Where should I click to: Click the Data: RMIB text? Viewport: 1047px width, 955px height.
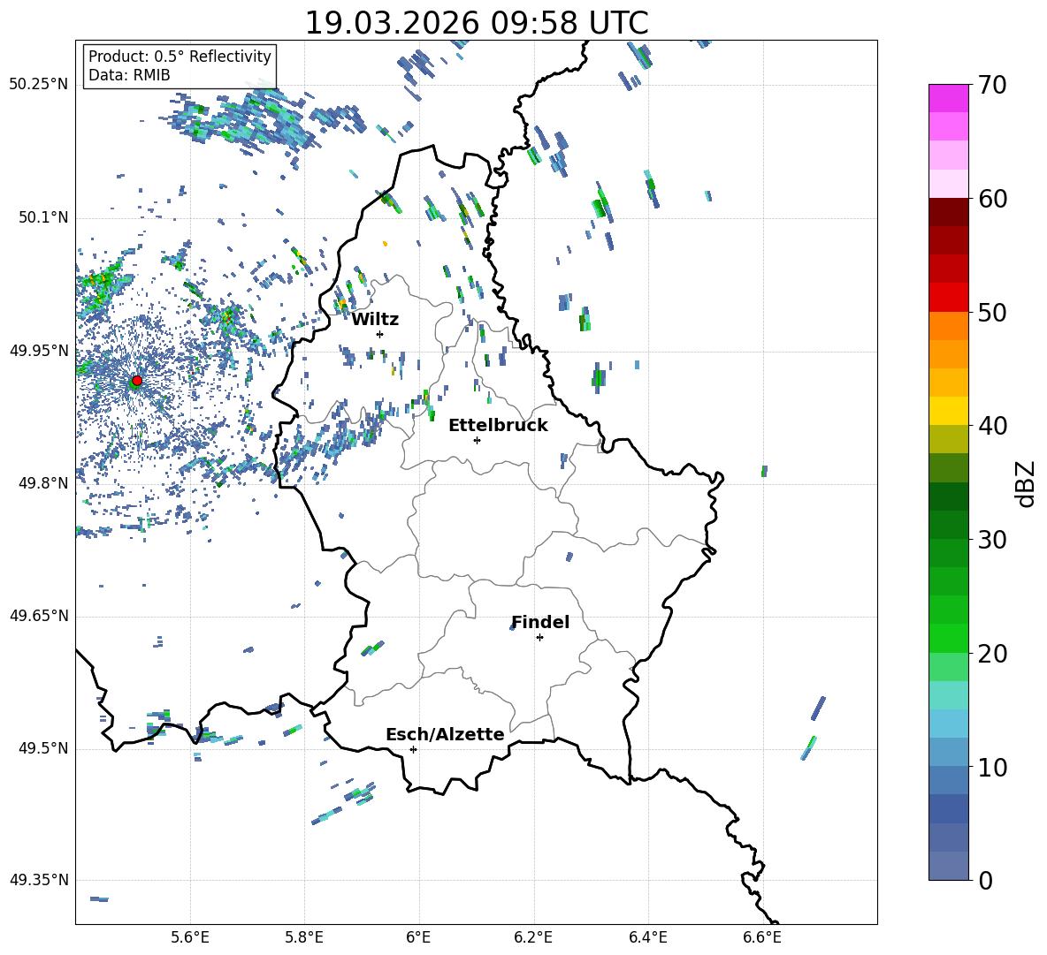pos(129,75)
